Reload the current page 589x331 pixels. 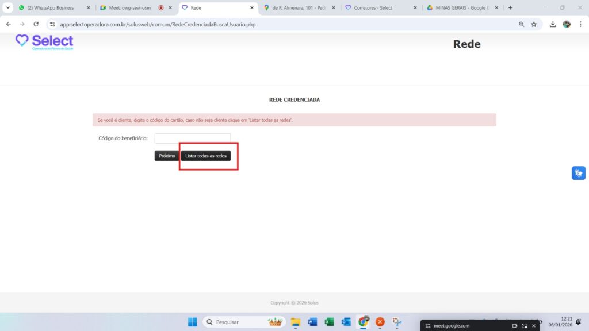click(x=36, y=24)
